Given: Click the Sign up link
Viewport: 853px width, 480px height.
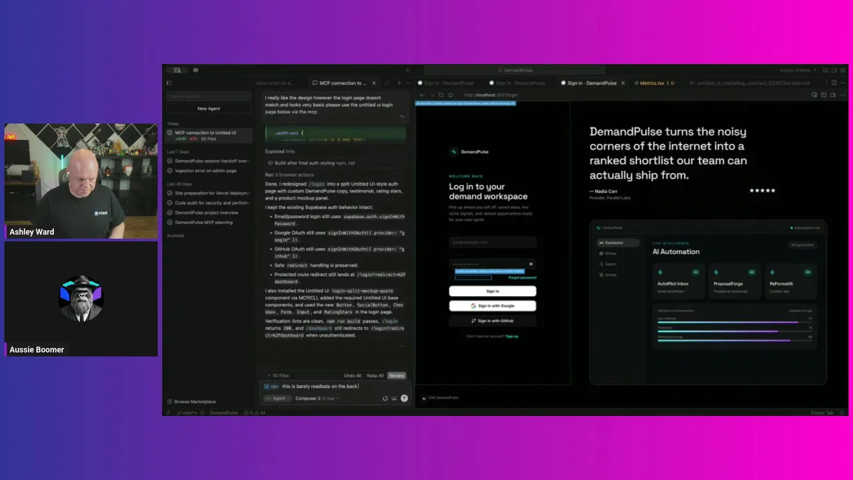Looking at the screenshot, I should [512, 336].
